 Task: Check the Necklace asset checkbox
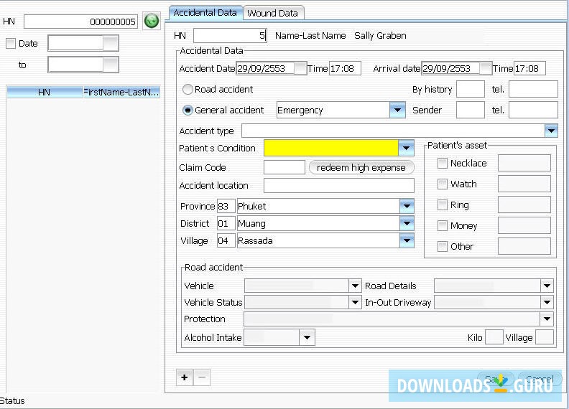pyautogui.click(x=442, y=163)
